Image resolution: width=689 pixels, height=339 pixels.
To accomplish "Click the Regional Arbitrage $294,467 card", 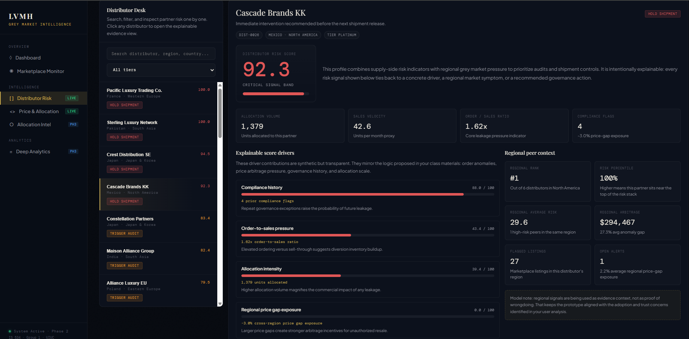I will (x=638, y=223).
